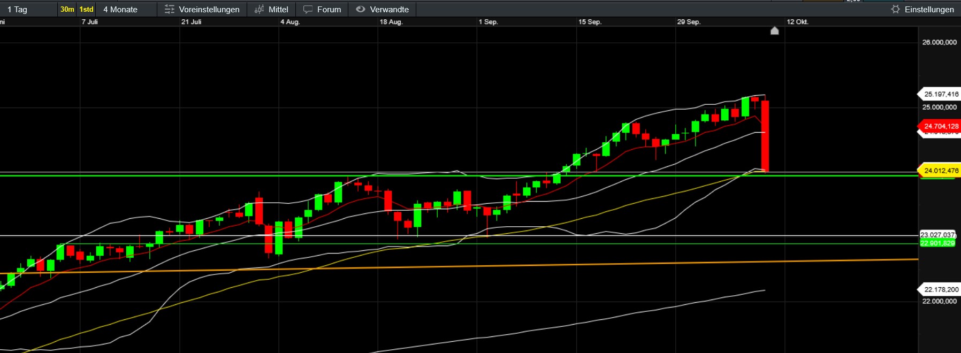Select the orange trend line
961x353 pixels.
point(459,266)
